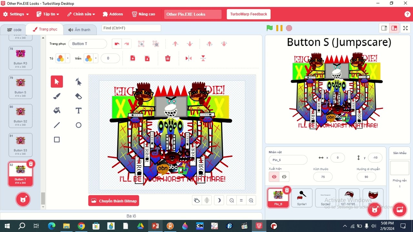This screenshot has height=232, width=413.
Task: Reset canvas zoom with equals icon
Action: (241, 200)
